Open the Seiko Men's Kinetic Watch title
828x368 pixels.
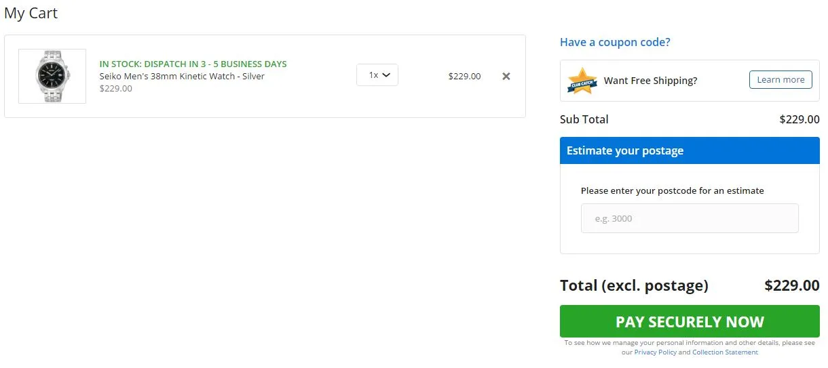(182, 76)
